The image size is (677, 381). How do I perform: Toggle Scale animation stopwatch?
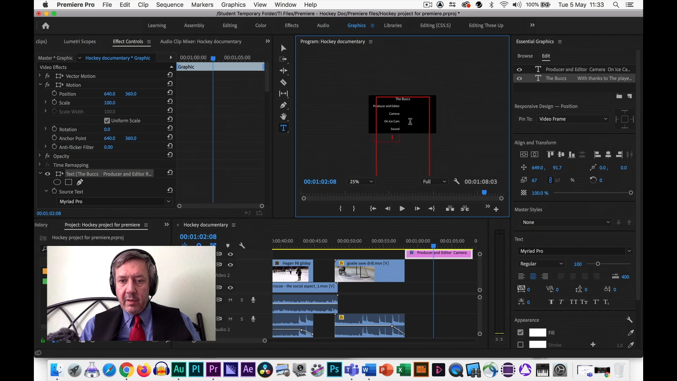click(54, 102)
